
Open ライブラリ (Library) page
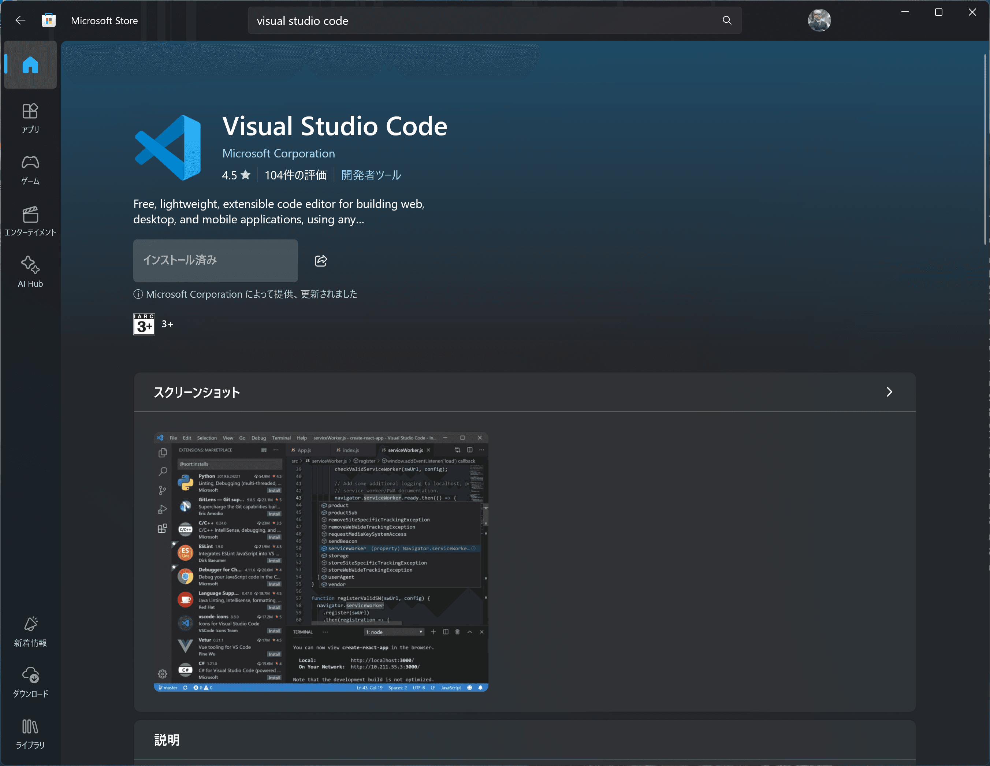pos(30,733)
